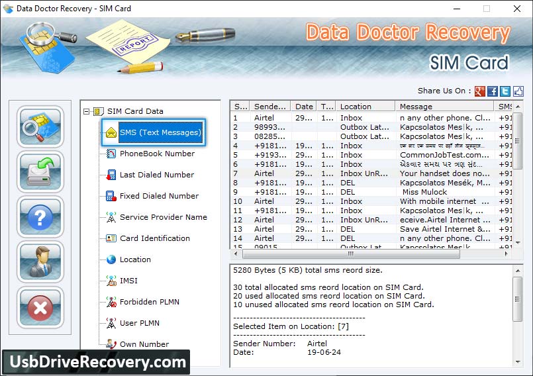Minimize the Data Doctor Recovery window
This screenshot has height=376, width=533.
457,9
